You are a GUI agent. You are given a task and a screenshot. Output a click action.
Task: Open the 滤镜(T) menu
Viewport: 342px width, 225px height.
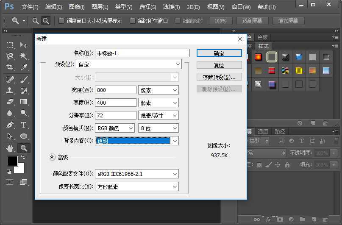[x=171, y=7]
